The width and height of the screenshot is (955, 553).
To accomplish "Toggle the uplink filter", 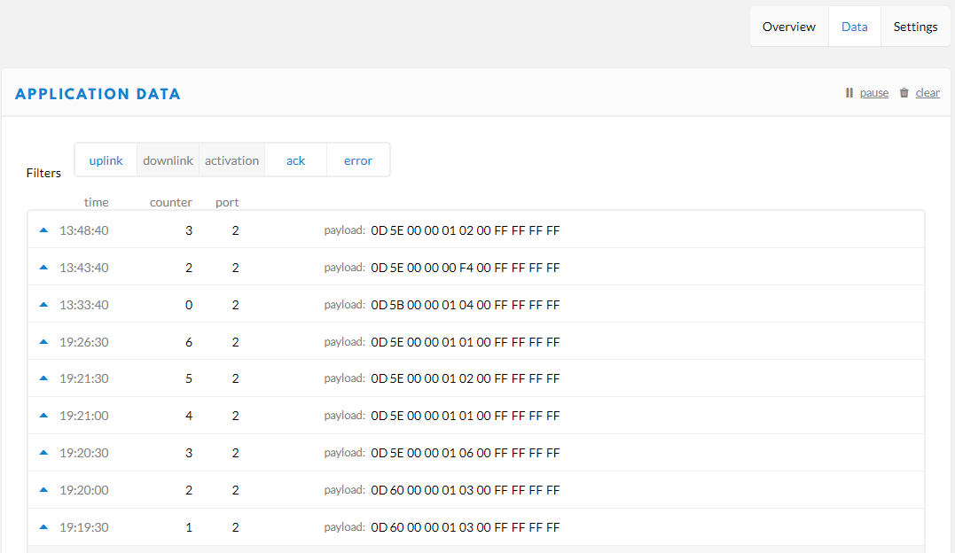I will [106, 160].
